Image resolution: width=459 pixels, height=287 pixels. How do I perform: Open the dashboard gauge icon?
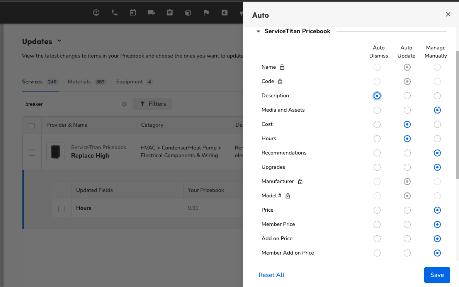click(x=96, y=12)
